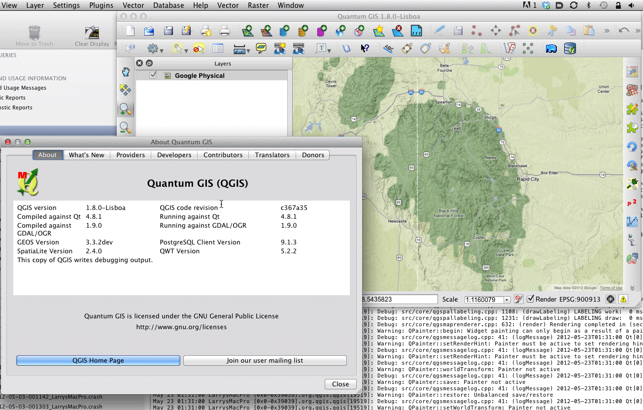Viewport: 643px width, 410px height.
Task: Click Save Project As floppy-with-pencil icon
Action: point(186,31)
